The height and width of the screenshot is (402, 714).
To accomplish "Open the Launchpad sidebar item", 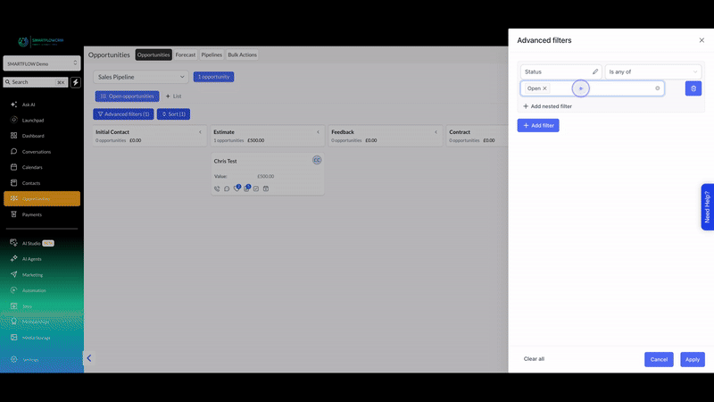I will (x=33, y=121).
